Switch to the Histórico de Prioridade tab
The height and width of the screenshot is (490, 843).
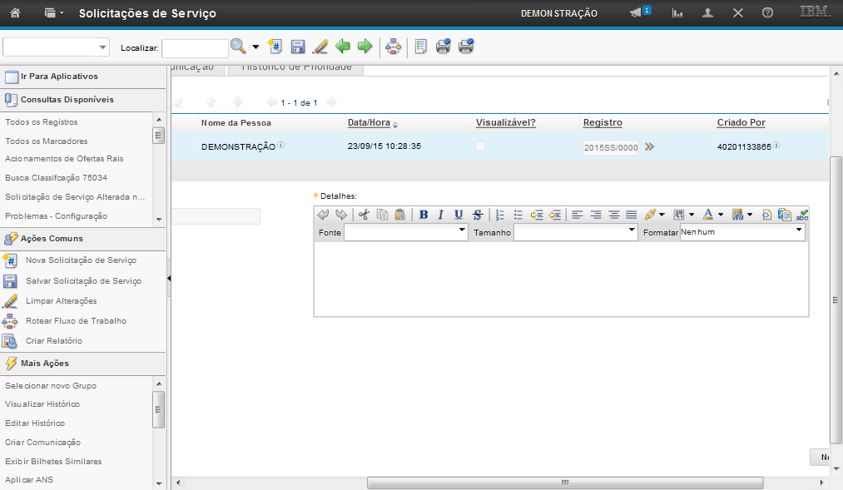pyautogui.click(x=296, y=67)
